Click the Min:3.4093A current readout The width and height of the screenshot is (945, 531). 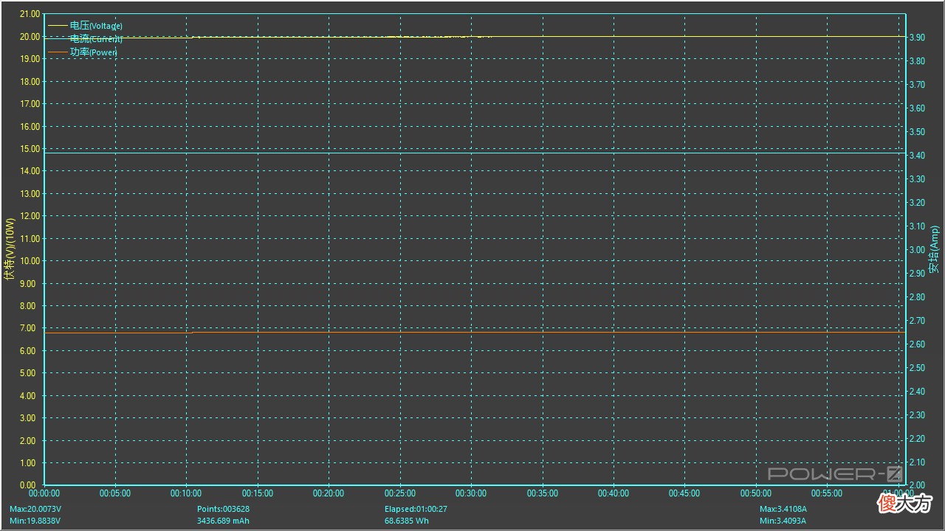(783, 521)
